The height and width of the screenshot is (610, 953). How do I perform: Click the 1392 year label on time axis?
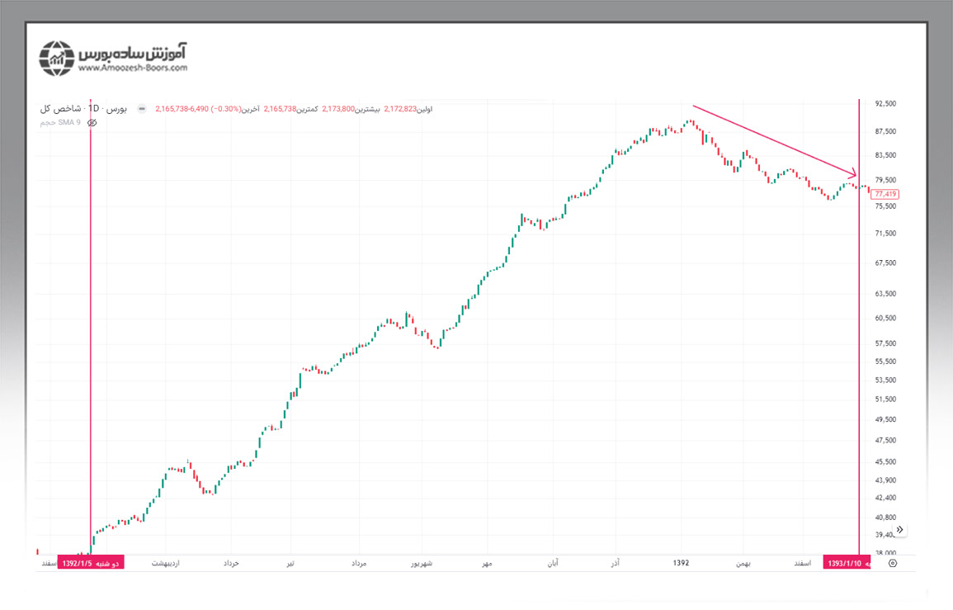click(681, 563)
